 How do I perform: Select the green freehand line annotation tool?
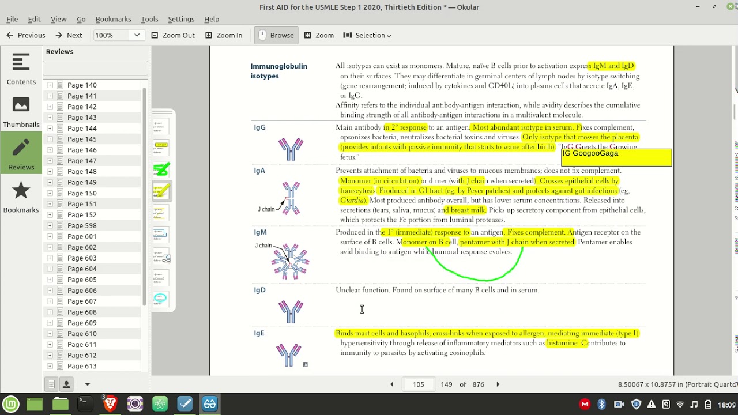click(x=161, y=169)
